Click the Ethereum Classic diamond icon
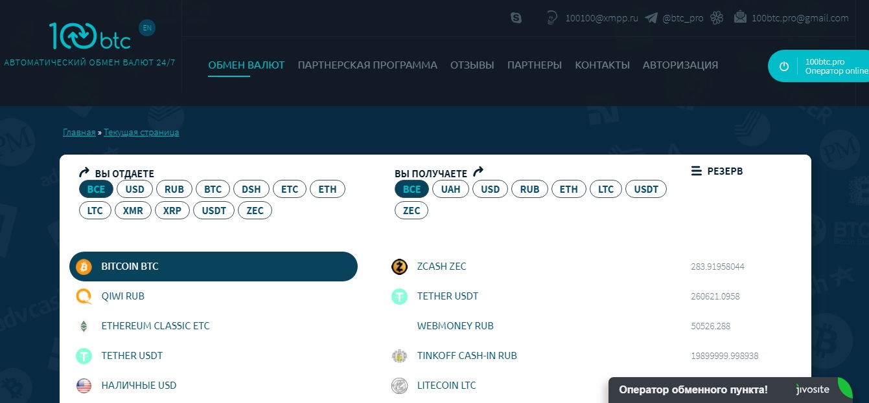Viewport: 869px width, 403px height. point(84,326)
